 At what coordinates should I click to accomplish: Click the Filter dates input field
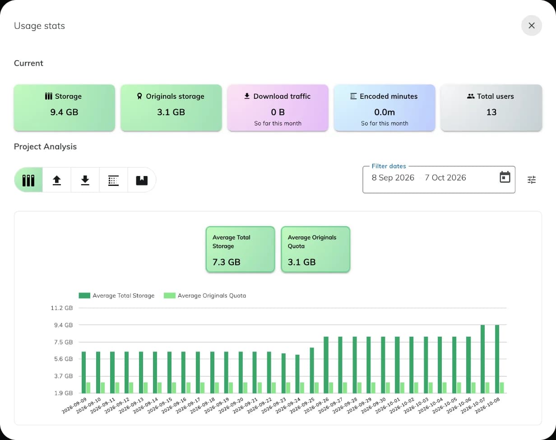point(439,180)
